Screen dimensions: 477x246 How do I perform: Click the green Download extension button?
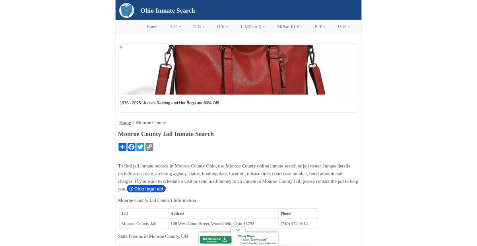[x=215, y=240]
